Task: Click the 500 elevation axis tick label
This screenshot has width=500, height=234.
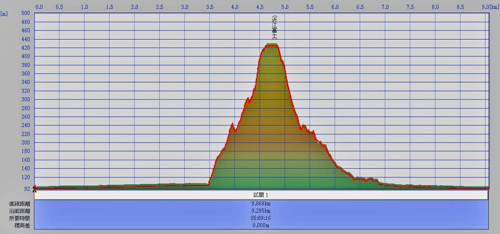Action: [x=25, y=13]
